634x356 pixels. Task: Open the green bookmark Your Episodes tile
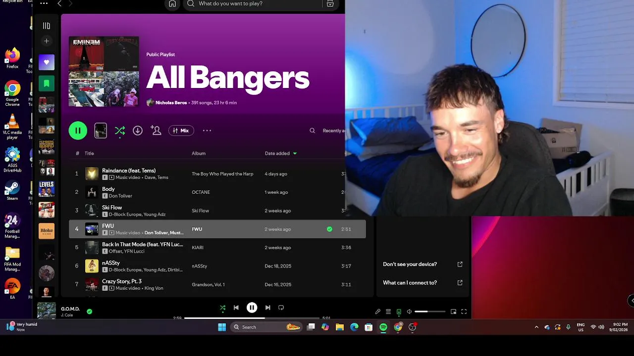47,84
